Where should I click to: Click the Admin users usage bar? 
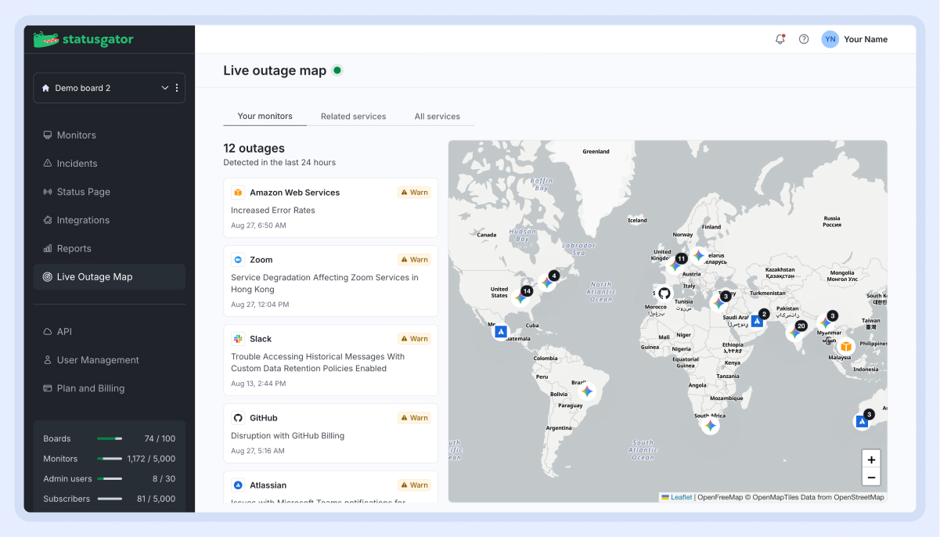110,478
